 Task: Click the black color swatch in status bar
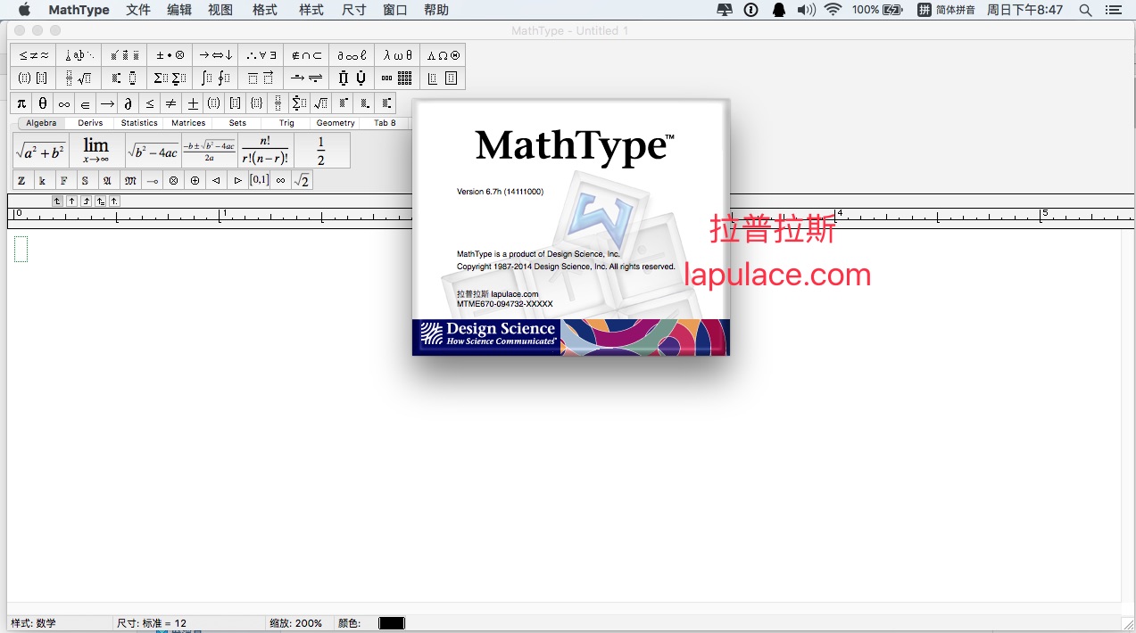(x=391, y=623)
